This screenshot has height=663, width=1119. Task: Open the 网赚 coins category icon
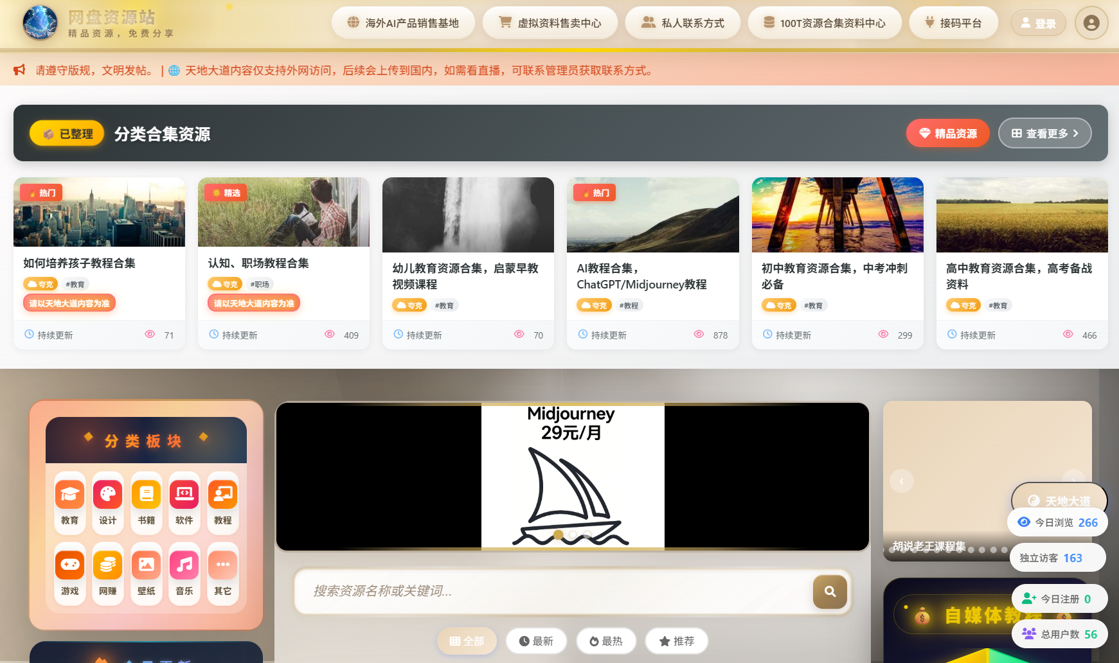(107, 565)
